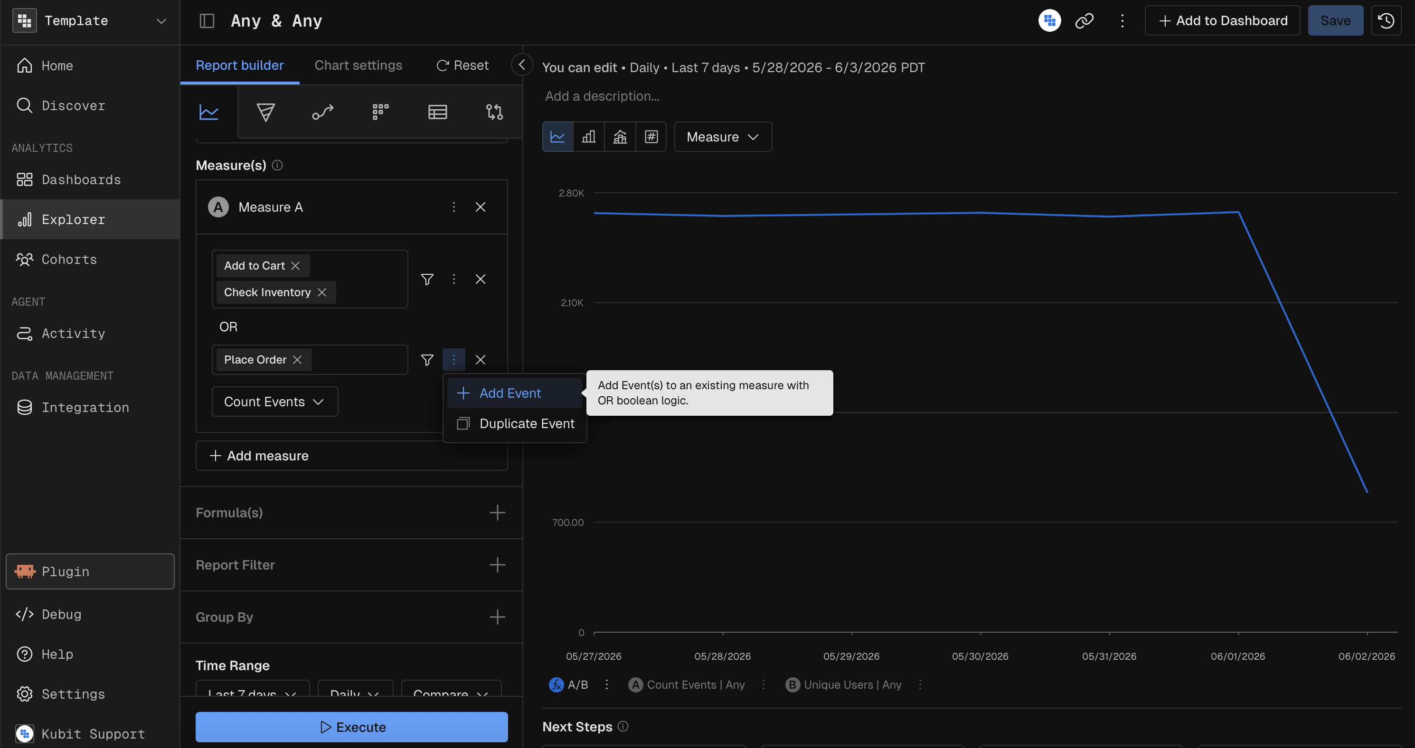
Task: Reset the report builder
Action: (462, 65)
